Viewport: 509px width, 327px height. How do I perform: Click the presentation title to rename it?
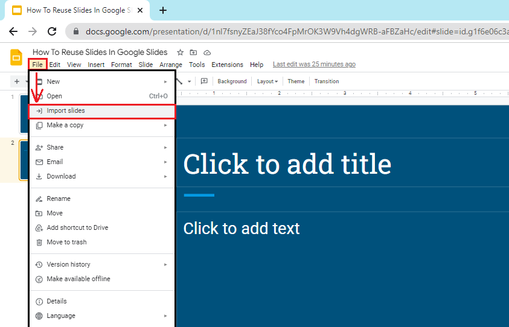(x=100, y=52)
